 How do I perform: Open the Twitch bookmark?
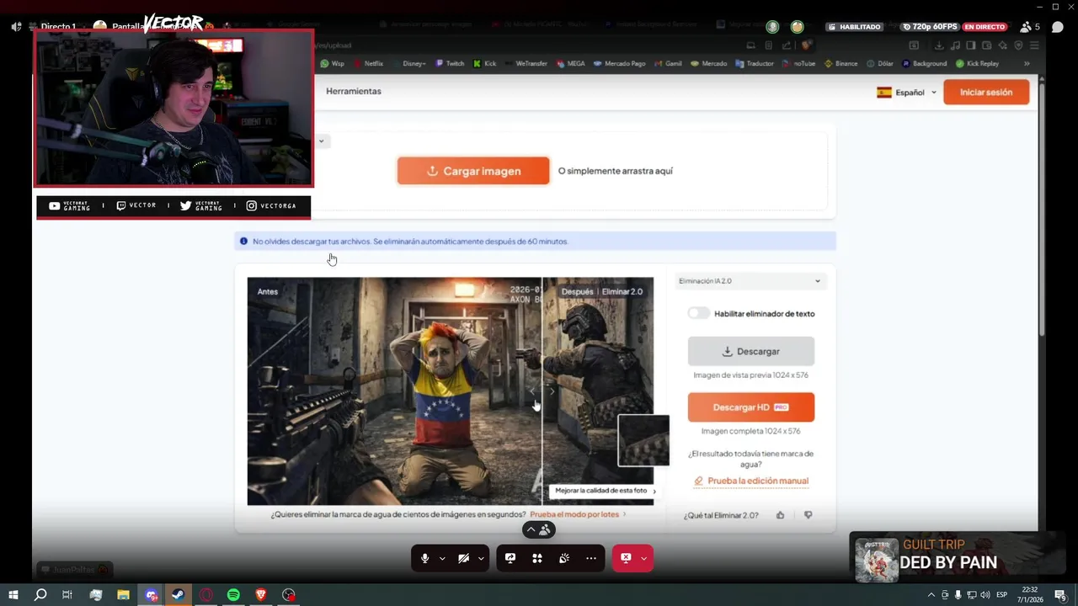pos(450,63)
